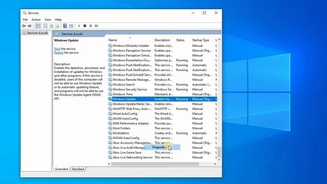Click the Back arrow in the toolbar

[x=24, y=26]
